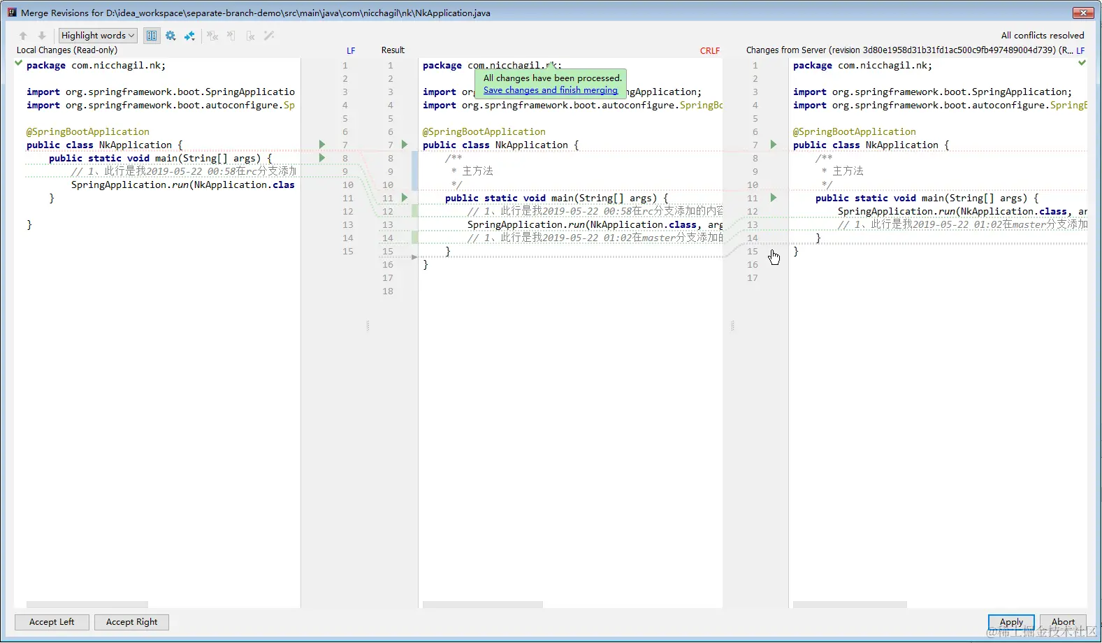
Task: Apply all non-conflicting changes icon
Action: (x=212, y=36)
